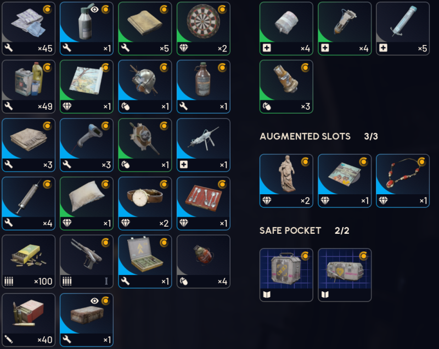Click the rifle ammo stack x40
439x349 pixels.
[29, 320]
